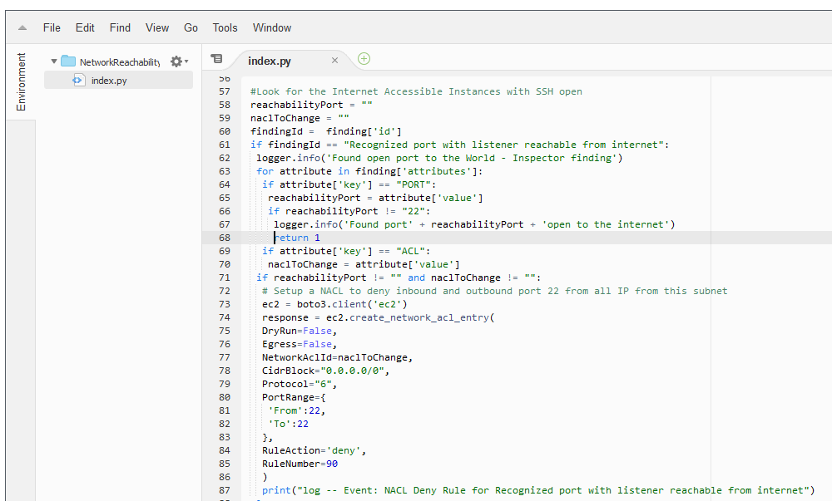Click "RuleAction='deny'" on line 84
Viewport: 832px width, 501px height.
point(311,450)
